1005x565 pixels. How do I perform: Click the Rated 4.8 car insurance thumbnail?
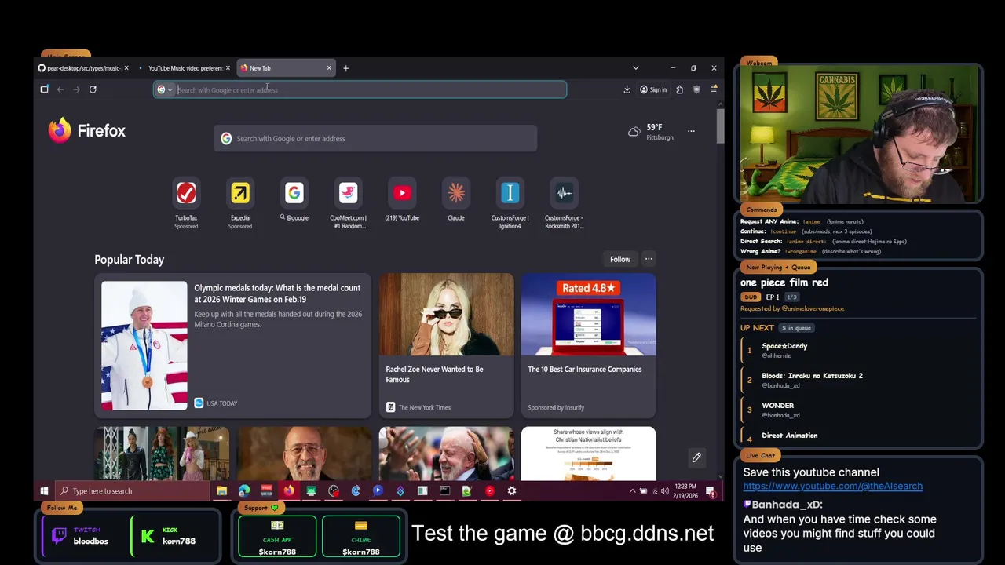pos(588,314)
